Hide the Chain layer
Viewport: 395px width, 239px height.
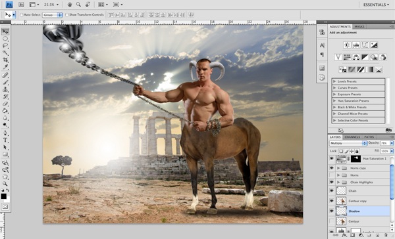tap(332, 191)
